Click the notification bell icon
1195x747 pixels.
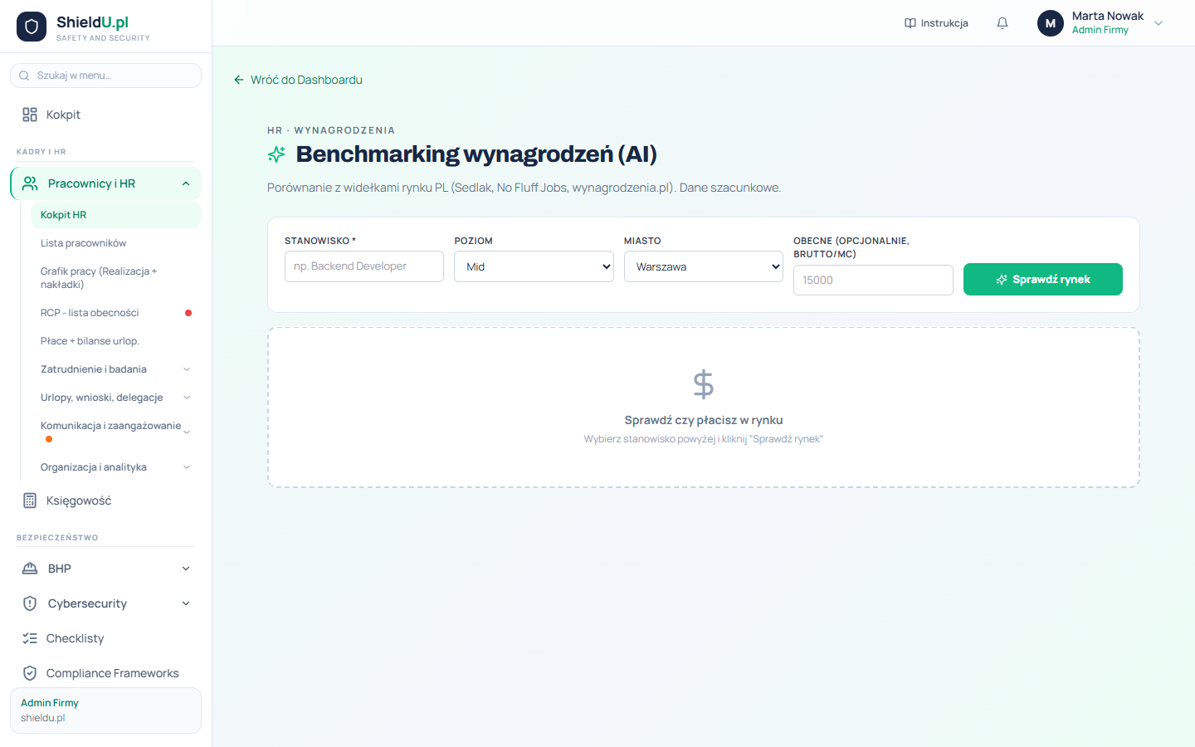[1002, 23]
